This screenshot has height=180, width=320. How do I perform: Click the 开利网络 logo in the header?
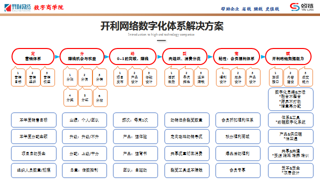pos(17,7)
